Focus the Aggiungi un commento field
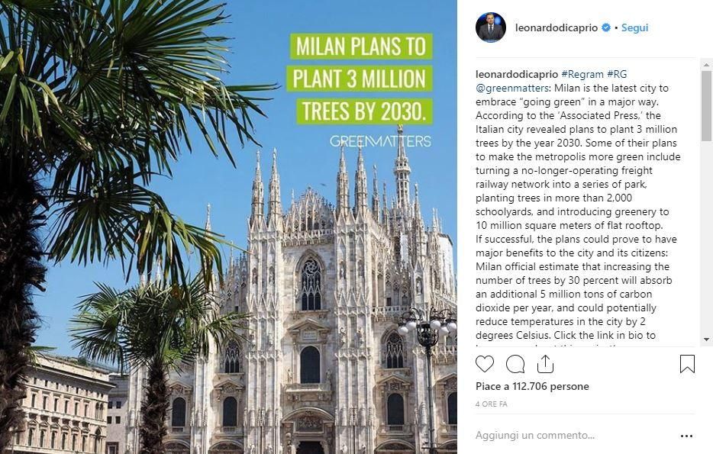Viewport: 713px width, 454px height. (x=573, y=436)
